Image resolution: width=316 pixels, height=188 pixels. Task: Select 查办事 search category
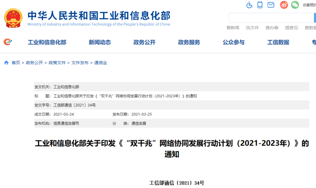click(272, 28)
